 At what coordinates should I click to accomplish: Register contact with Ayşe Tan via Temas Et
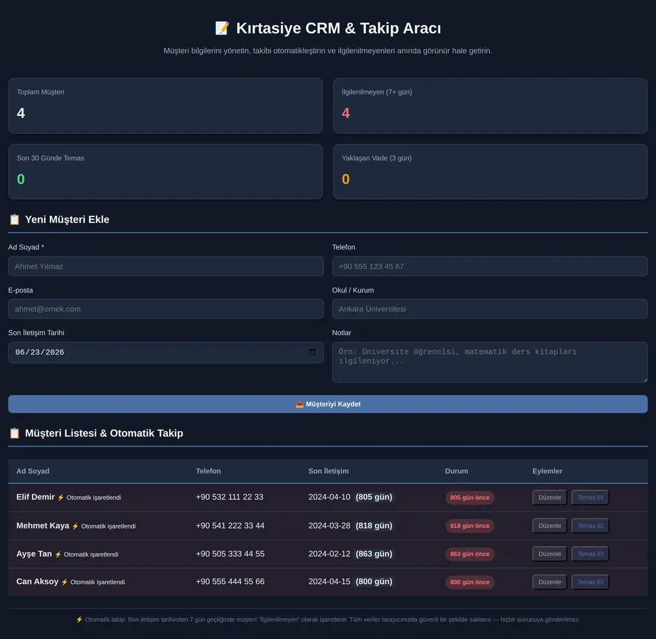(x=590, y=554)
